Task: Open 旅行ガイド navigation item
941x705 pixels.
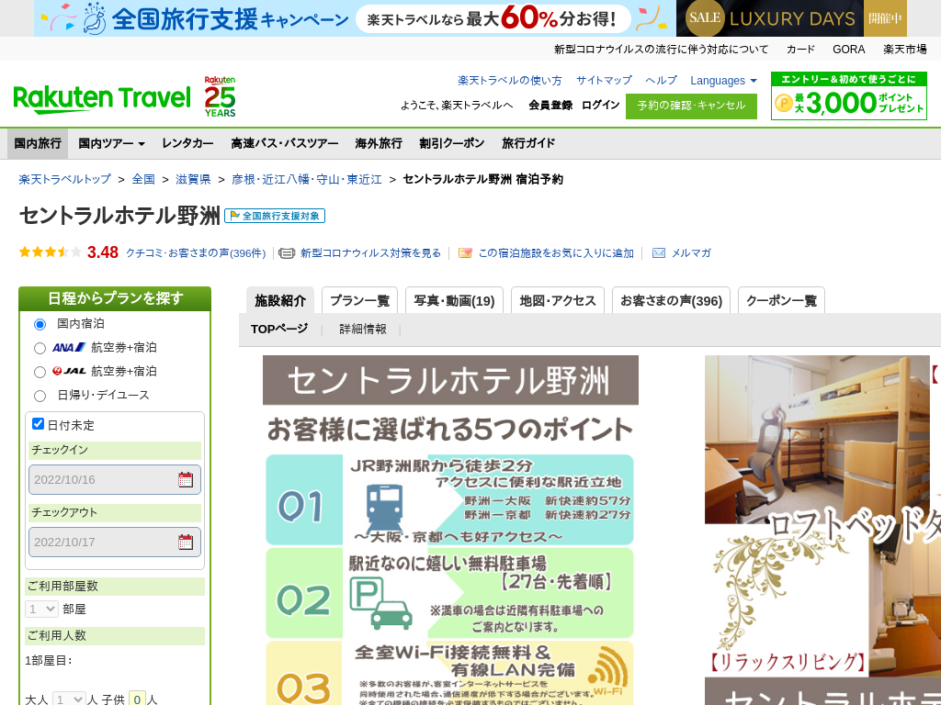Action: pyautogui.click(x=528, y=143)
